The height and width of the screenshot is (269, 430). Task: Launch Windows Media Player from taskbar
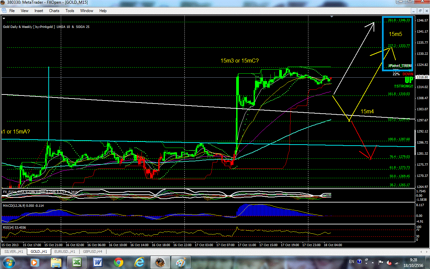[34, 262]
